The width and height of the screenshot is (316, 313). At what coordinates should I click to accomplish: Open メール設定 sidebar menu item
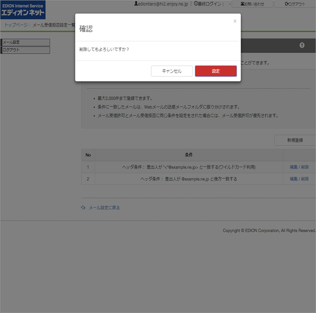(x=25, y=42)
